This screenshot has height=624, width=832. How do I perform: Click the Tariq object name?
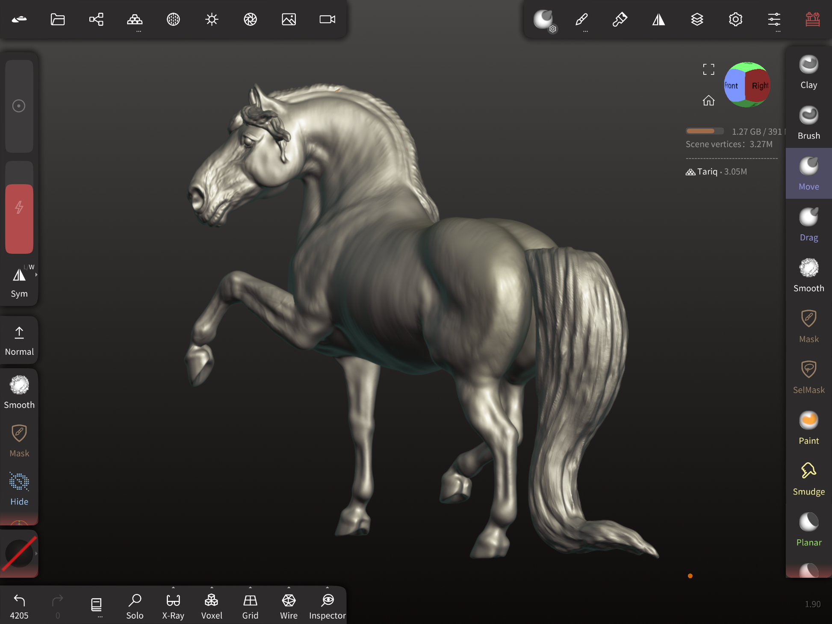pyautogui.click(x=707, y=171)
